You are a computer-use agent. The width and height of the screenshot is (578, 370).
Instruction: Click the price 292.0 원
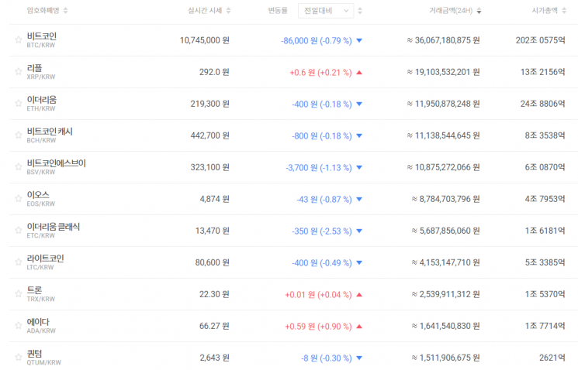[x=214, y=72]
